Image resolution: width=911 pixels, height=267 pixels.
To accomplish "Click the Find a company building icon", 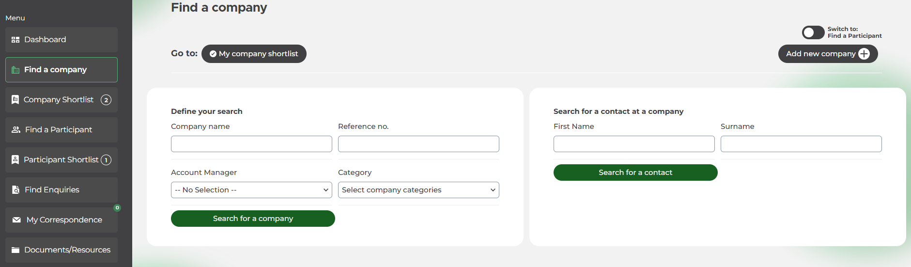I will 15,70.
